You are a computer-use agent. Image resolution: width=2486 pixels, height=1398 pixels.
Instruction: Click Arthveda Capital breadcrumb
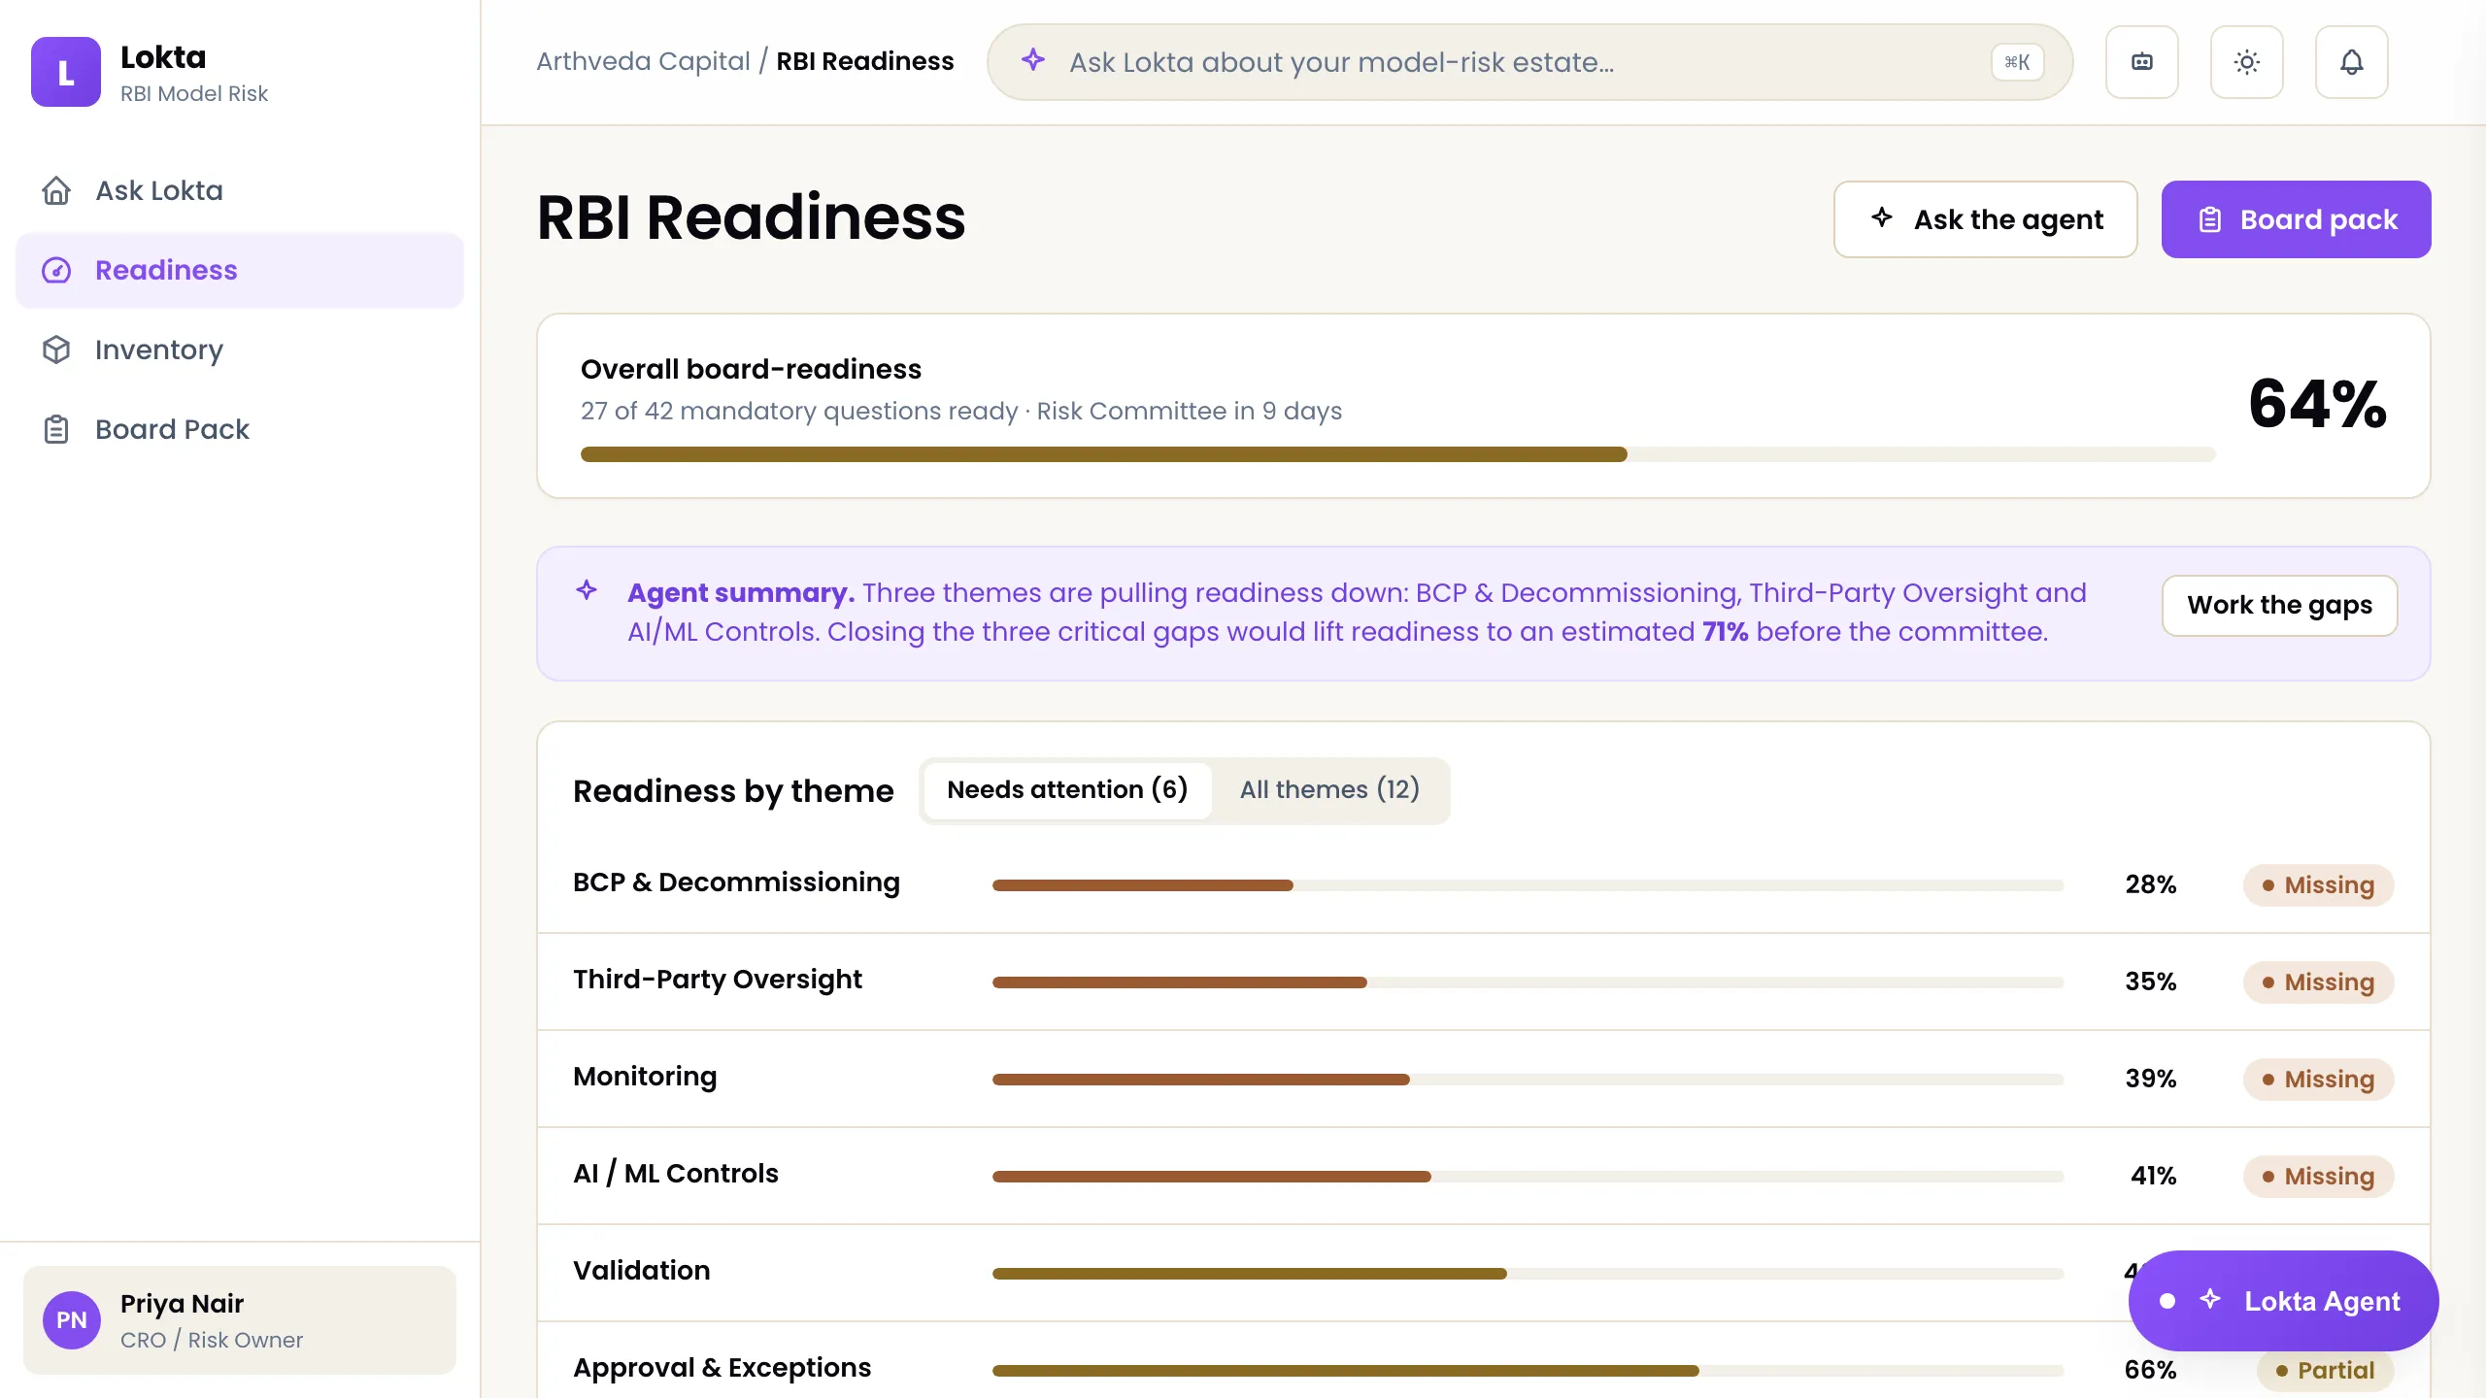click(643, 61)
